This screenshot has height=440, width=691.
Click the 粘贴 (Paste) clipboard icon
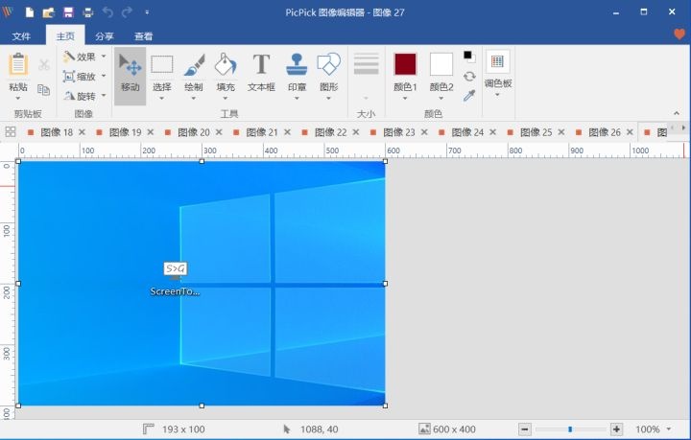pos(18,64)
